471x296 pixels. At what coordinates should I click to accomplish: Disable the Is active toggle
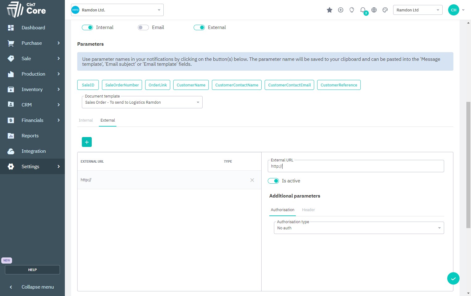tap(273, 181)
